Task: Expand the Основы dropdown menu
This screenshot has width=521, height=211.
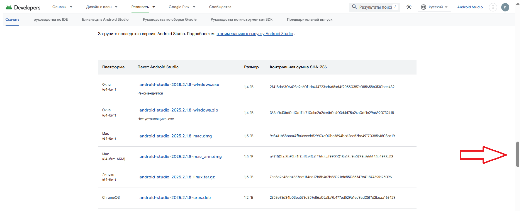Action: [x=62, y=7]
